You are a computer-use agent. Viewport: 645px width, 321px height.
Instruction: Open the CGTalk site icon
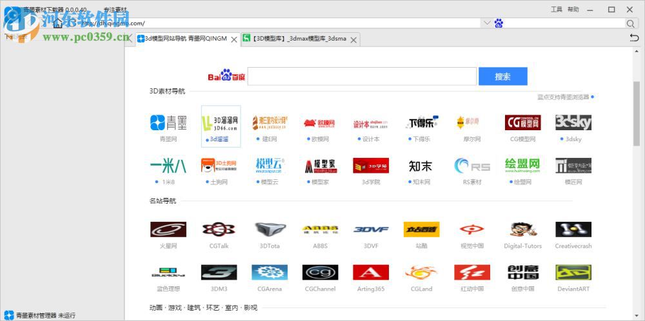pyautogui.click(x=219, y=229)
